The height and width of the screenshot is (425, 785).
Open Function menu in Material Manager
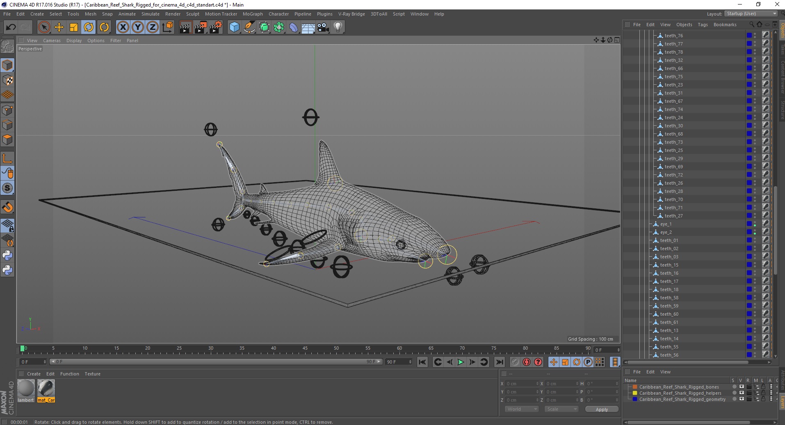(70, 374)
